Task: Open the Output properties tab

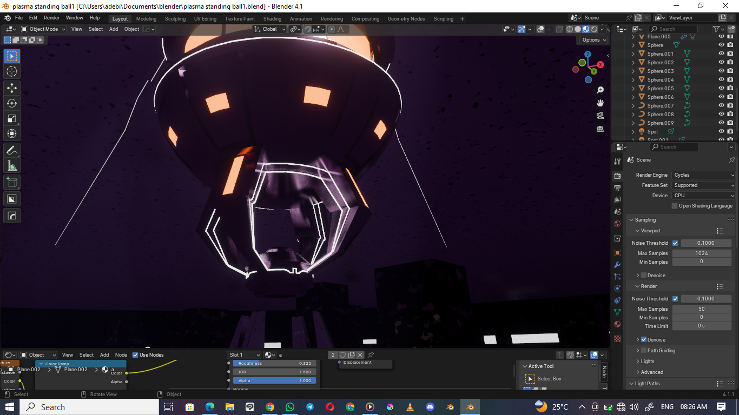Action: pyautogui.click(x=617, y=188)
